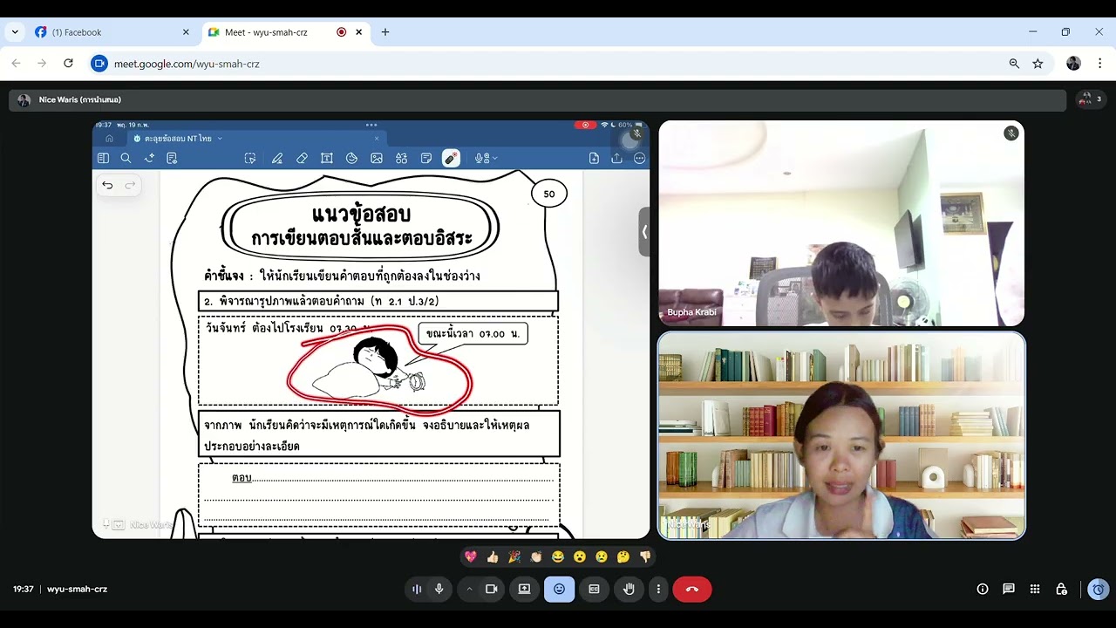Click the laser pointer tool in shared toolbar
Screen dimensions: 1116x628
(x=451, y=158)
